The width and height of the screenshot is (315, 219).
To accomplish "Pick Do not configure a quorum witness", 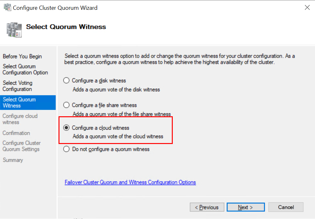I will pos(66,149).
